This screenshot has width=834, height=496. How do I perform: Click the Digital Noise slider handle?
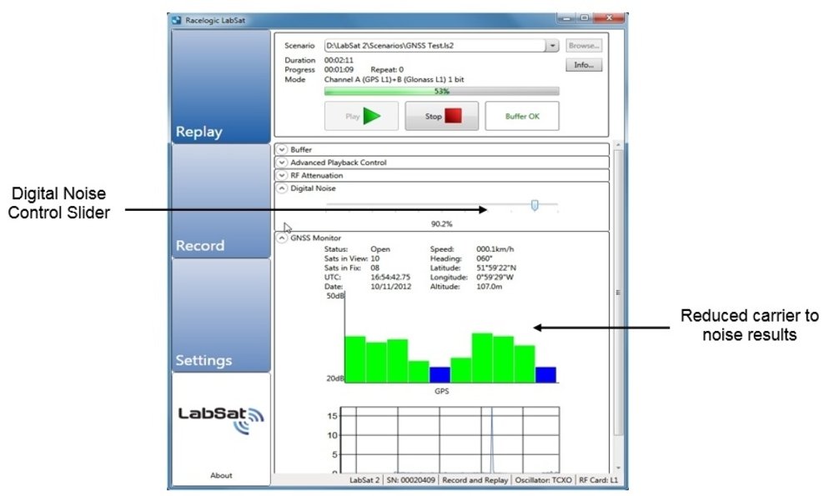click(535, 205)
